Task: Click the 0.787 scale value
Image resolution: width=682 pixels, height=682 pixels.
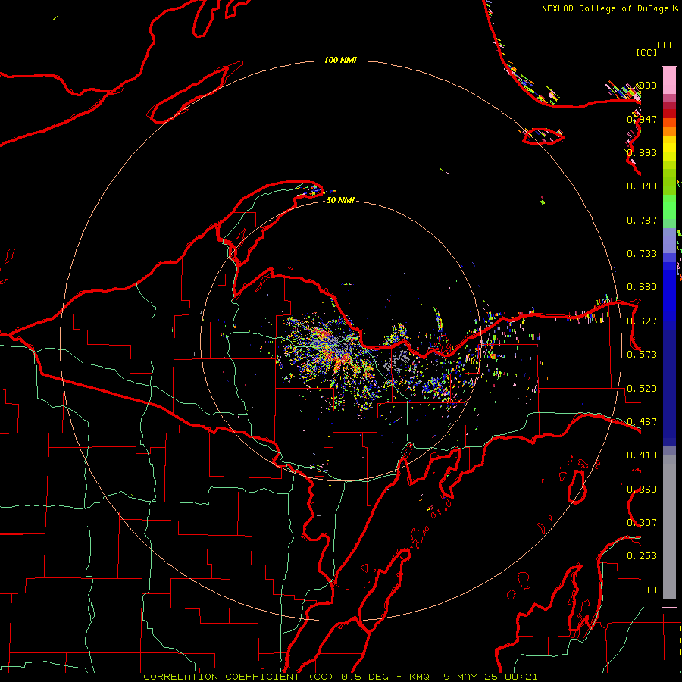Action: tap(642, 220)
